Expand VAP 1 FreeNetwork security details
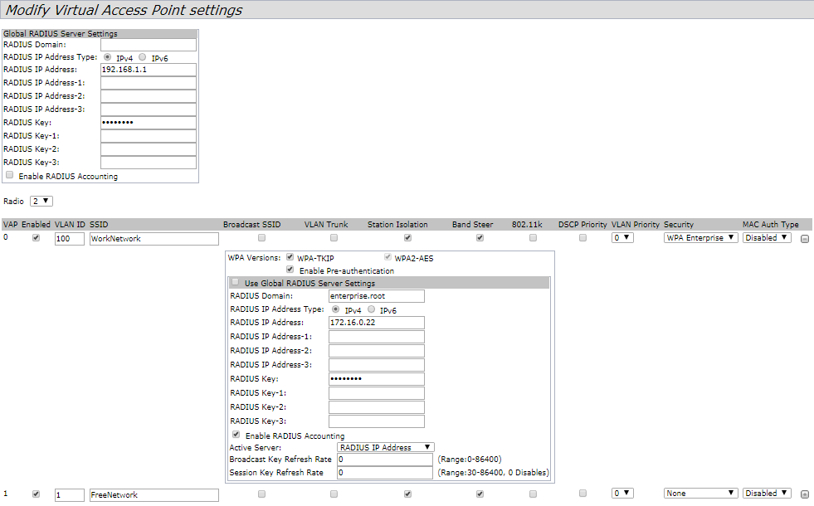Screen dimensions: 814x506 click(x=805, y=495)
